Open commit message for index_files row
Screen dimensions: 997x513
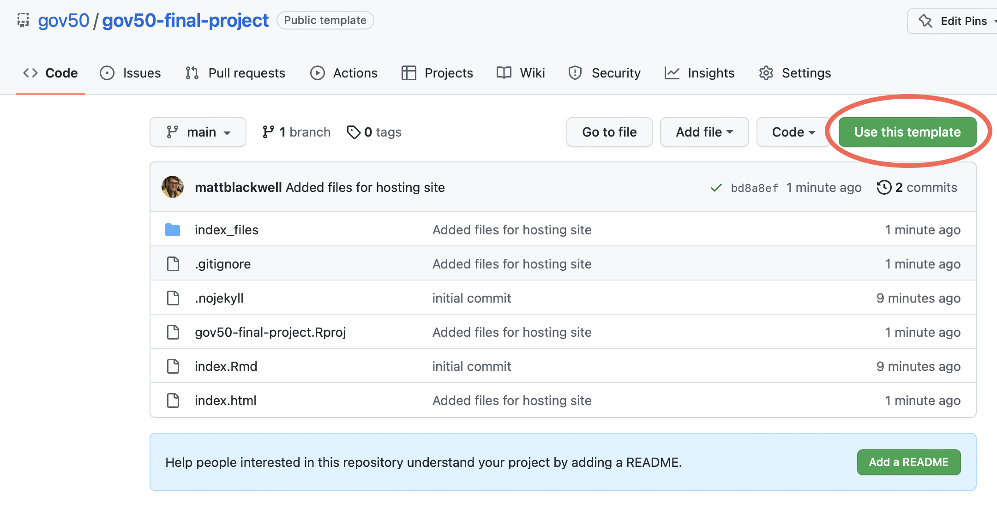tap(512, 230)
